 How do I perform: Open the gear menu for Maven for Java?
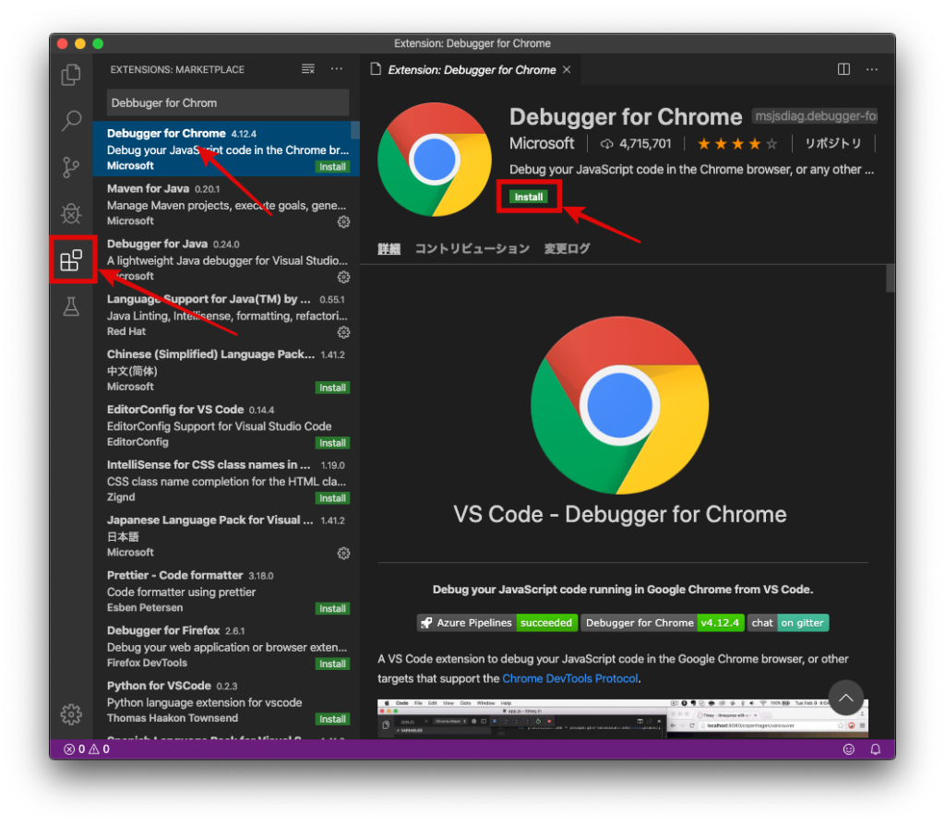coord(343,221)
